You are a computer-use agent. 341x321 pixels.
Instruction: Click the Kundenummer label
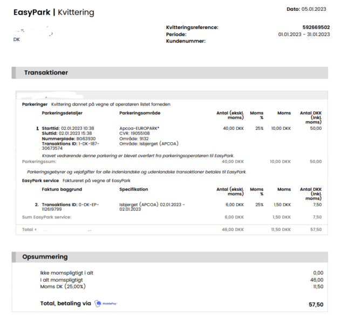coord(186,41)
